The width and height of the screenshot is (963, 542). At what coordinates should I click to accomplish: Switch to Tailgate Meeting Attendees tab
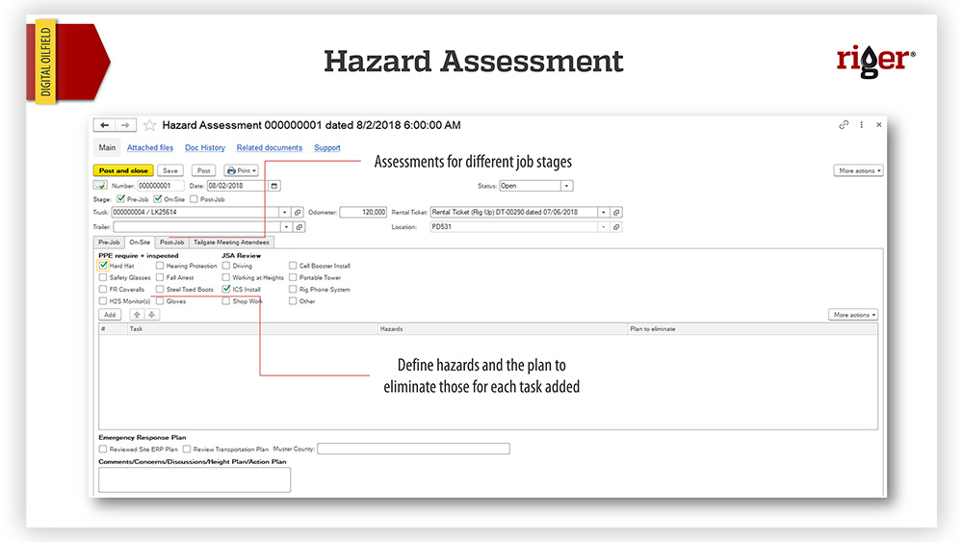(231, 243)
